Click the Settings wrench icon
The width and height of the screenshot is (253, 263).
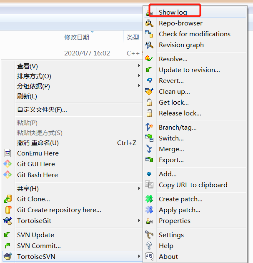pos(149,235)
